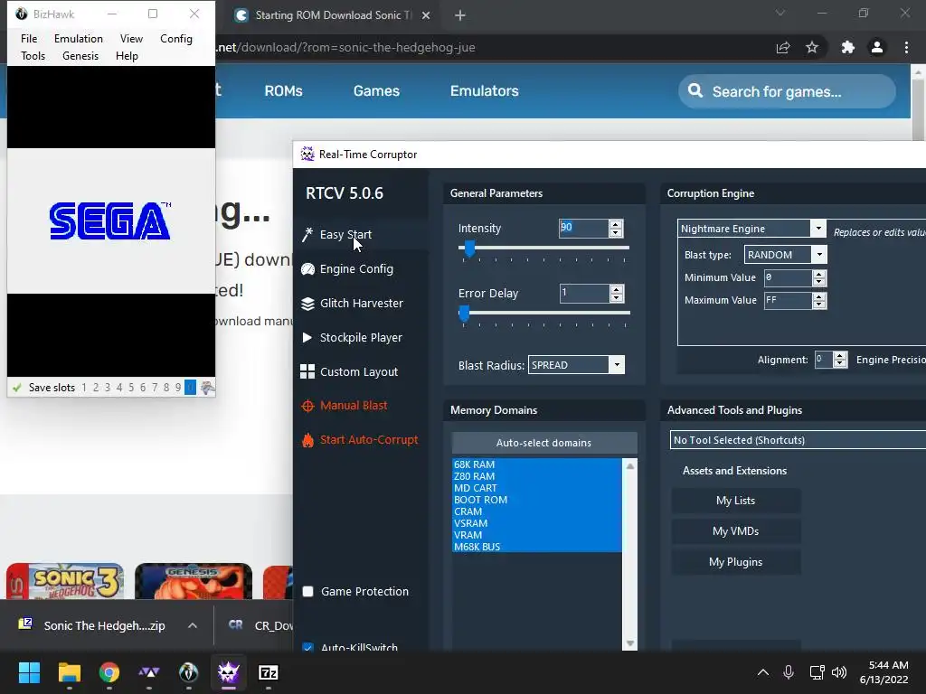Open BizHawk Config menu
926x694 pixels.
click(176, 38)
